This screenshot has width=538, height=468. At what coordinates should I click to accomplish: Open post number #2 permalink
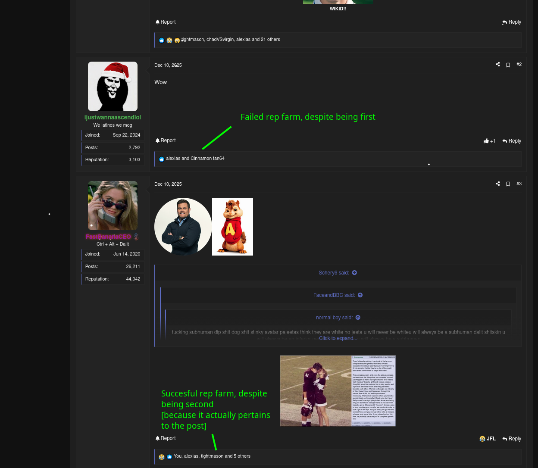[x=519, y=65]
